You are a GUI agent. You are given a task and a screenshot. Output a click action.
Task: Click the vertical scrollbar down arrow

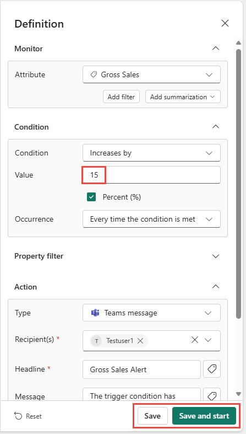(239, 394)
